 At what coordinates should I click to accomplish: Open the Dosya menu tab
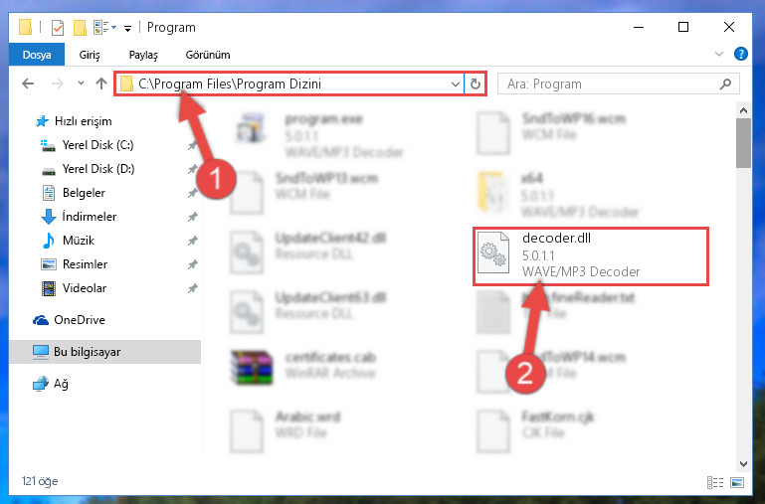pos(37,55)
